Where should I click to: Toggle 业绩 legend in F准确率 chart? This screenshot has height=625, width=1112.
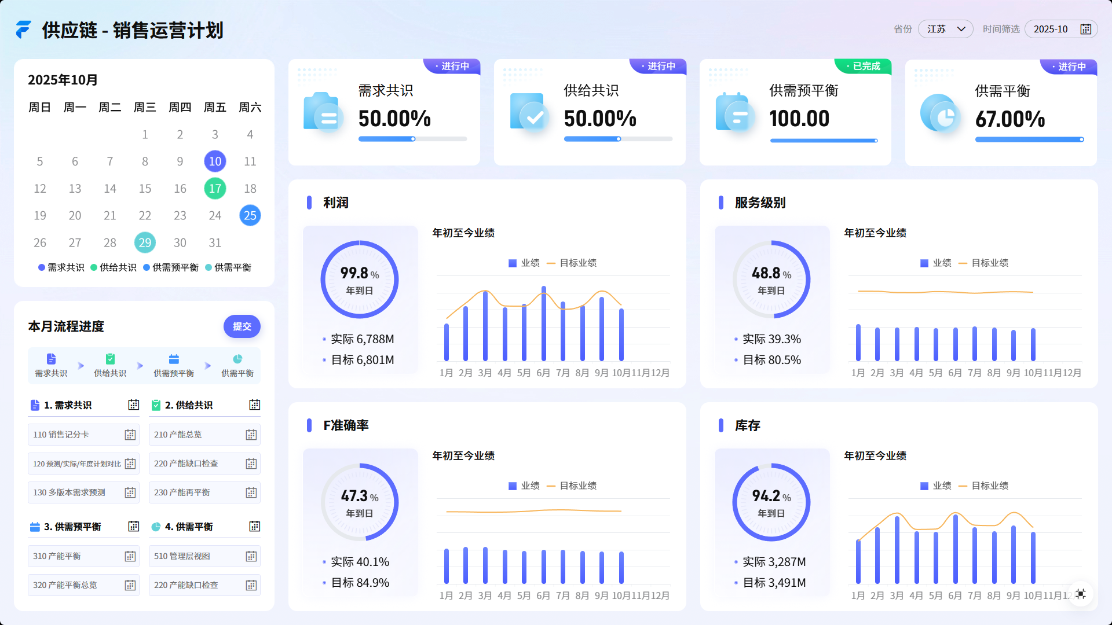(x=524, y=486)
